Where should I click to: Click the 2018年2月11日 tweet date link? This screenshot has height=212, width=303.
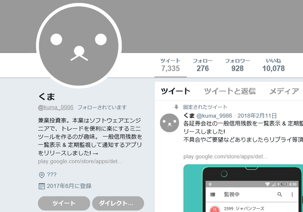coord(257,116)
